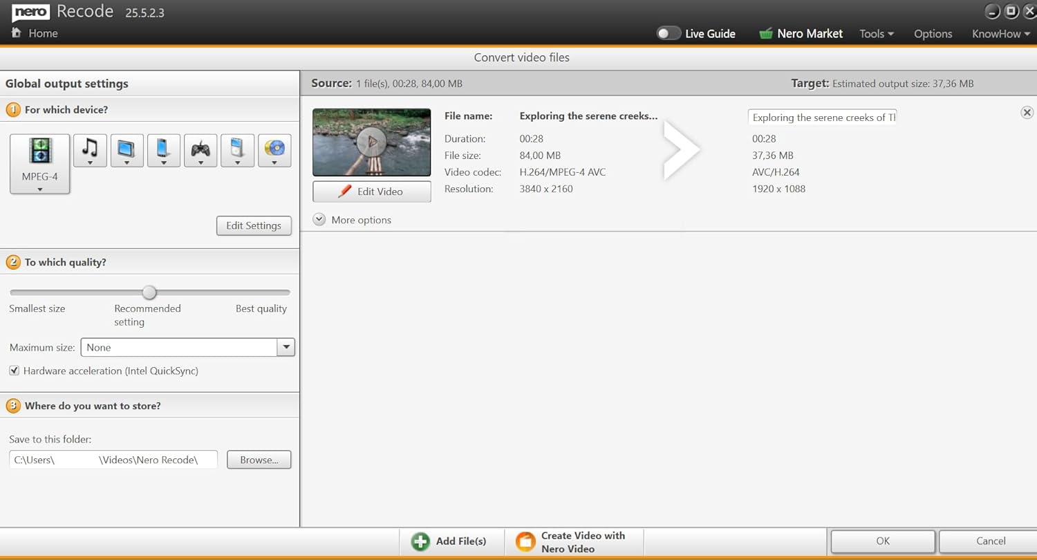Open the Home screen
Screen dimensions: 1037x560
coord(35,33)
